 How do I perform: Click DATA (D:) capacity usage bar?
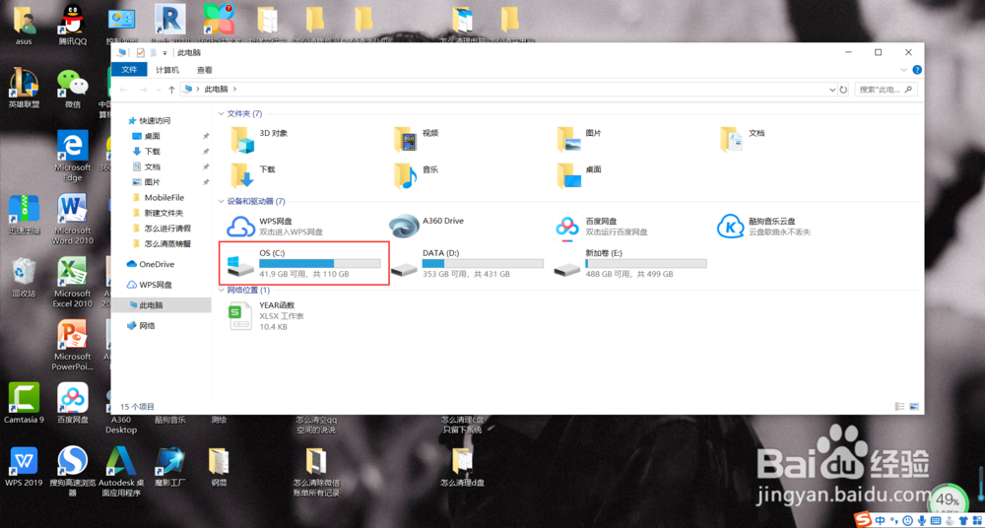coord(483,263)
